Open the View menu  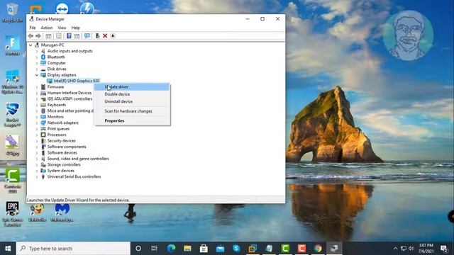pos(62,28)
